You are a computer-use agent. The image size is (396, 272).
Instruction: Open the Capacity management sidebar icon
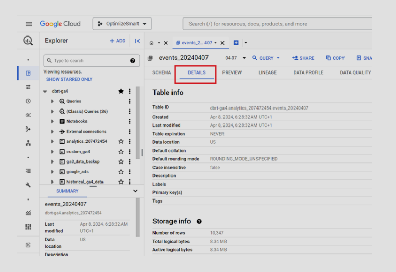(x=28, y=227)
